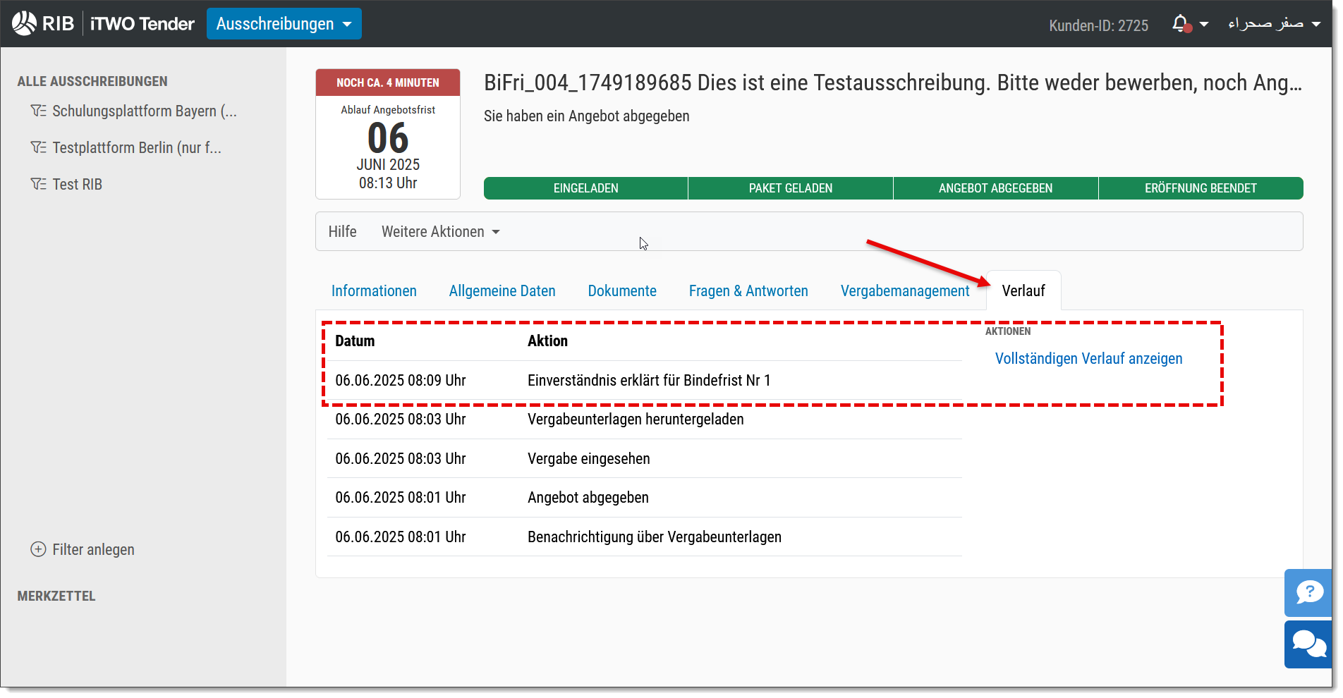Switch to the Dokumente tab

tap(622, 291)
